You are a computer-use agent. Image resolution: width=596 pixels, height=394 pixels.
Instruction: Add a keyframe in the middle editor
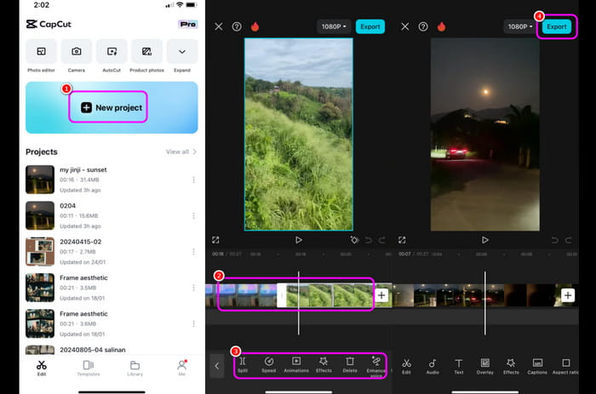[354, 240]
